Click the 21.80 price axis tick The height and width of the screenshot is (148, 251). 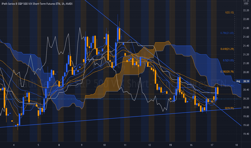click(246, 28)
